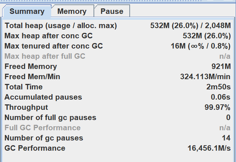Click the Freed Mem/Min label
The height and width of the screenshot is (162, 236).
click(32, 77)
